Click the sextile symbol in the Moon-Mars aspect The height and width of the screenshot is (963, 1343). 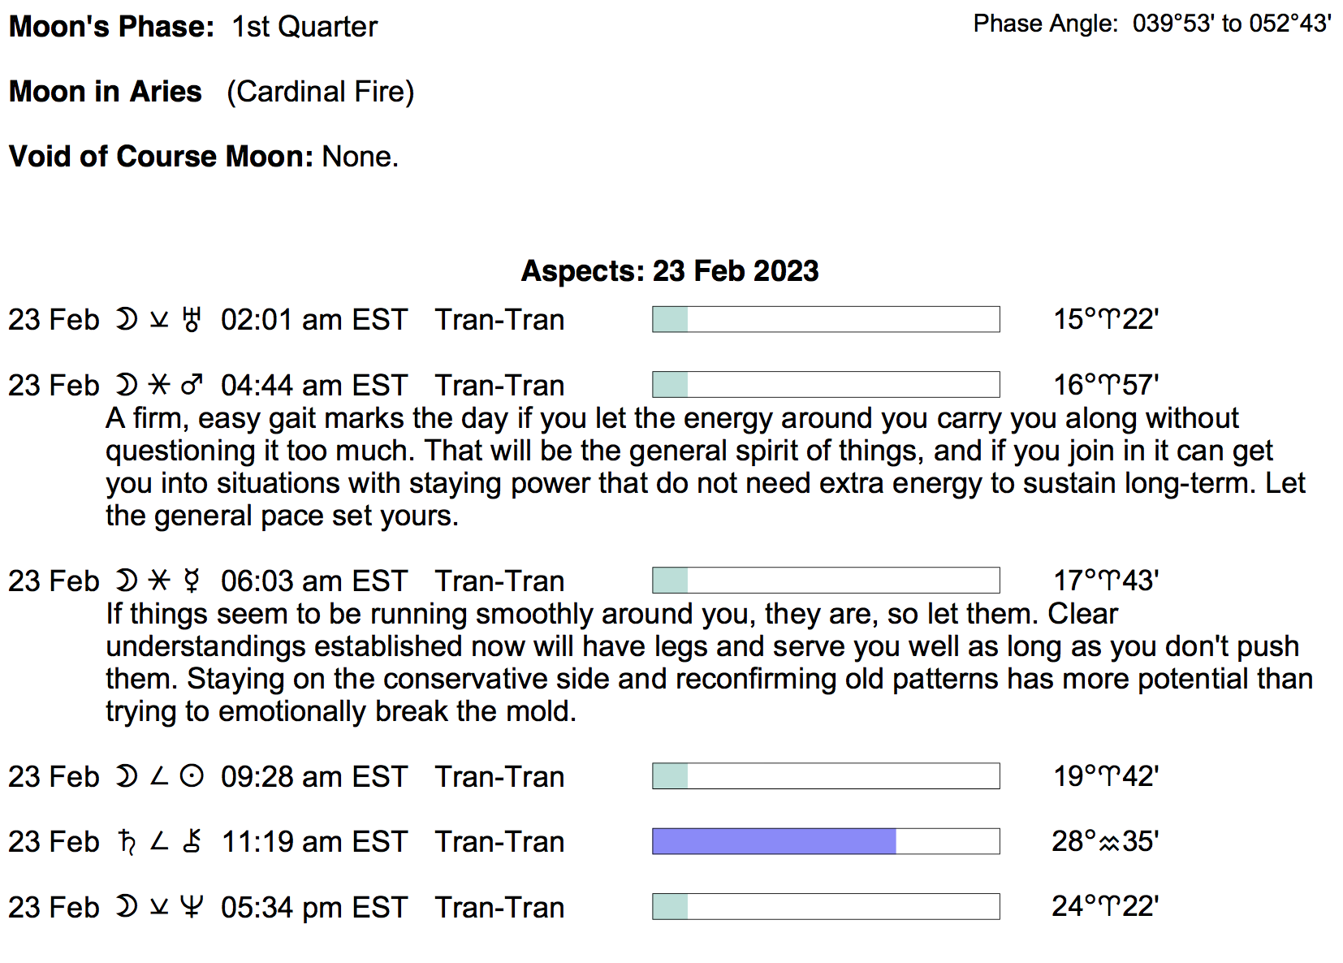tap(159, 385)
